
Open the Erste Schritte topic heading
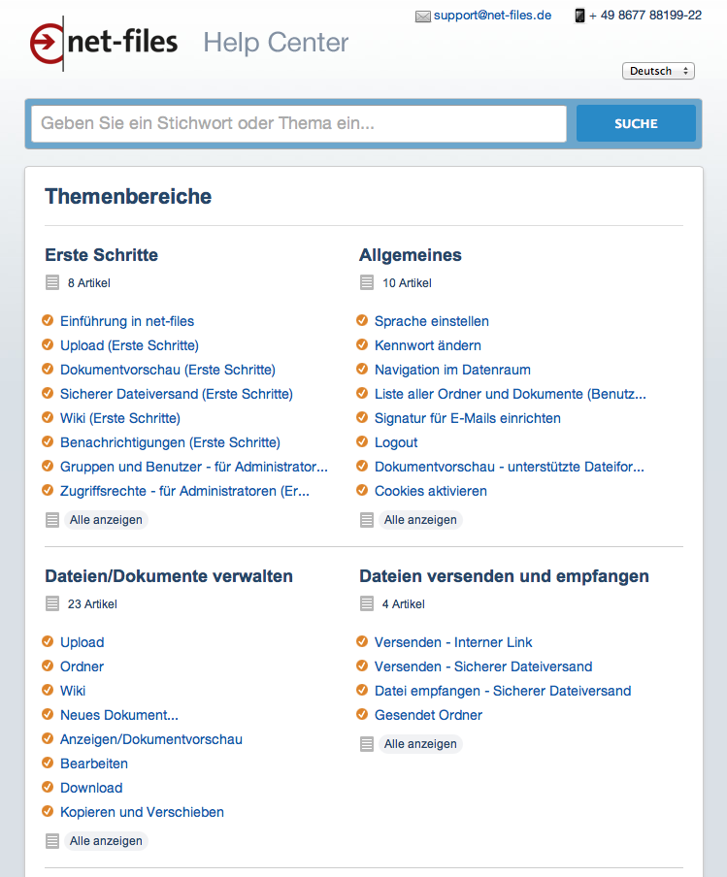101,255
